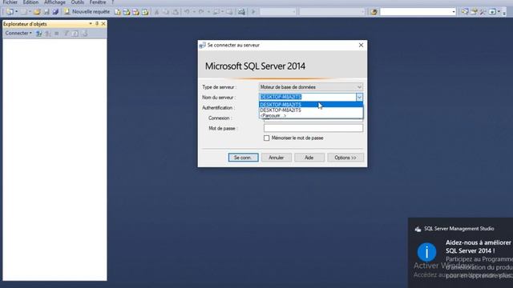Click inside the toolbar search combo field
This screenshot has height=288, width=513.
point(415,12)
